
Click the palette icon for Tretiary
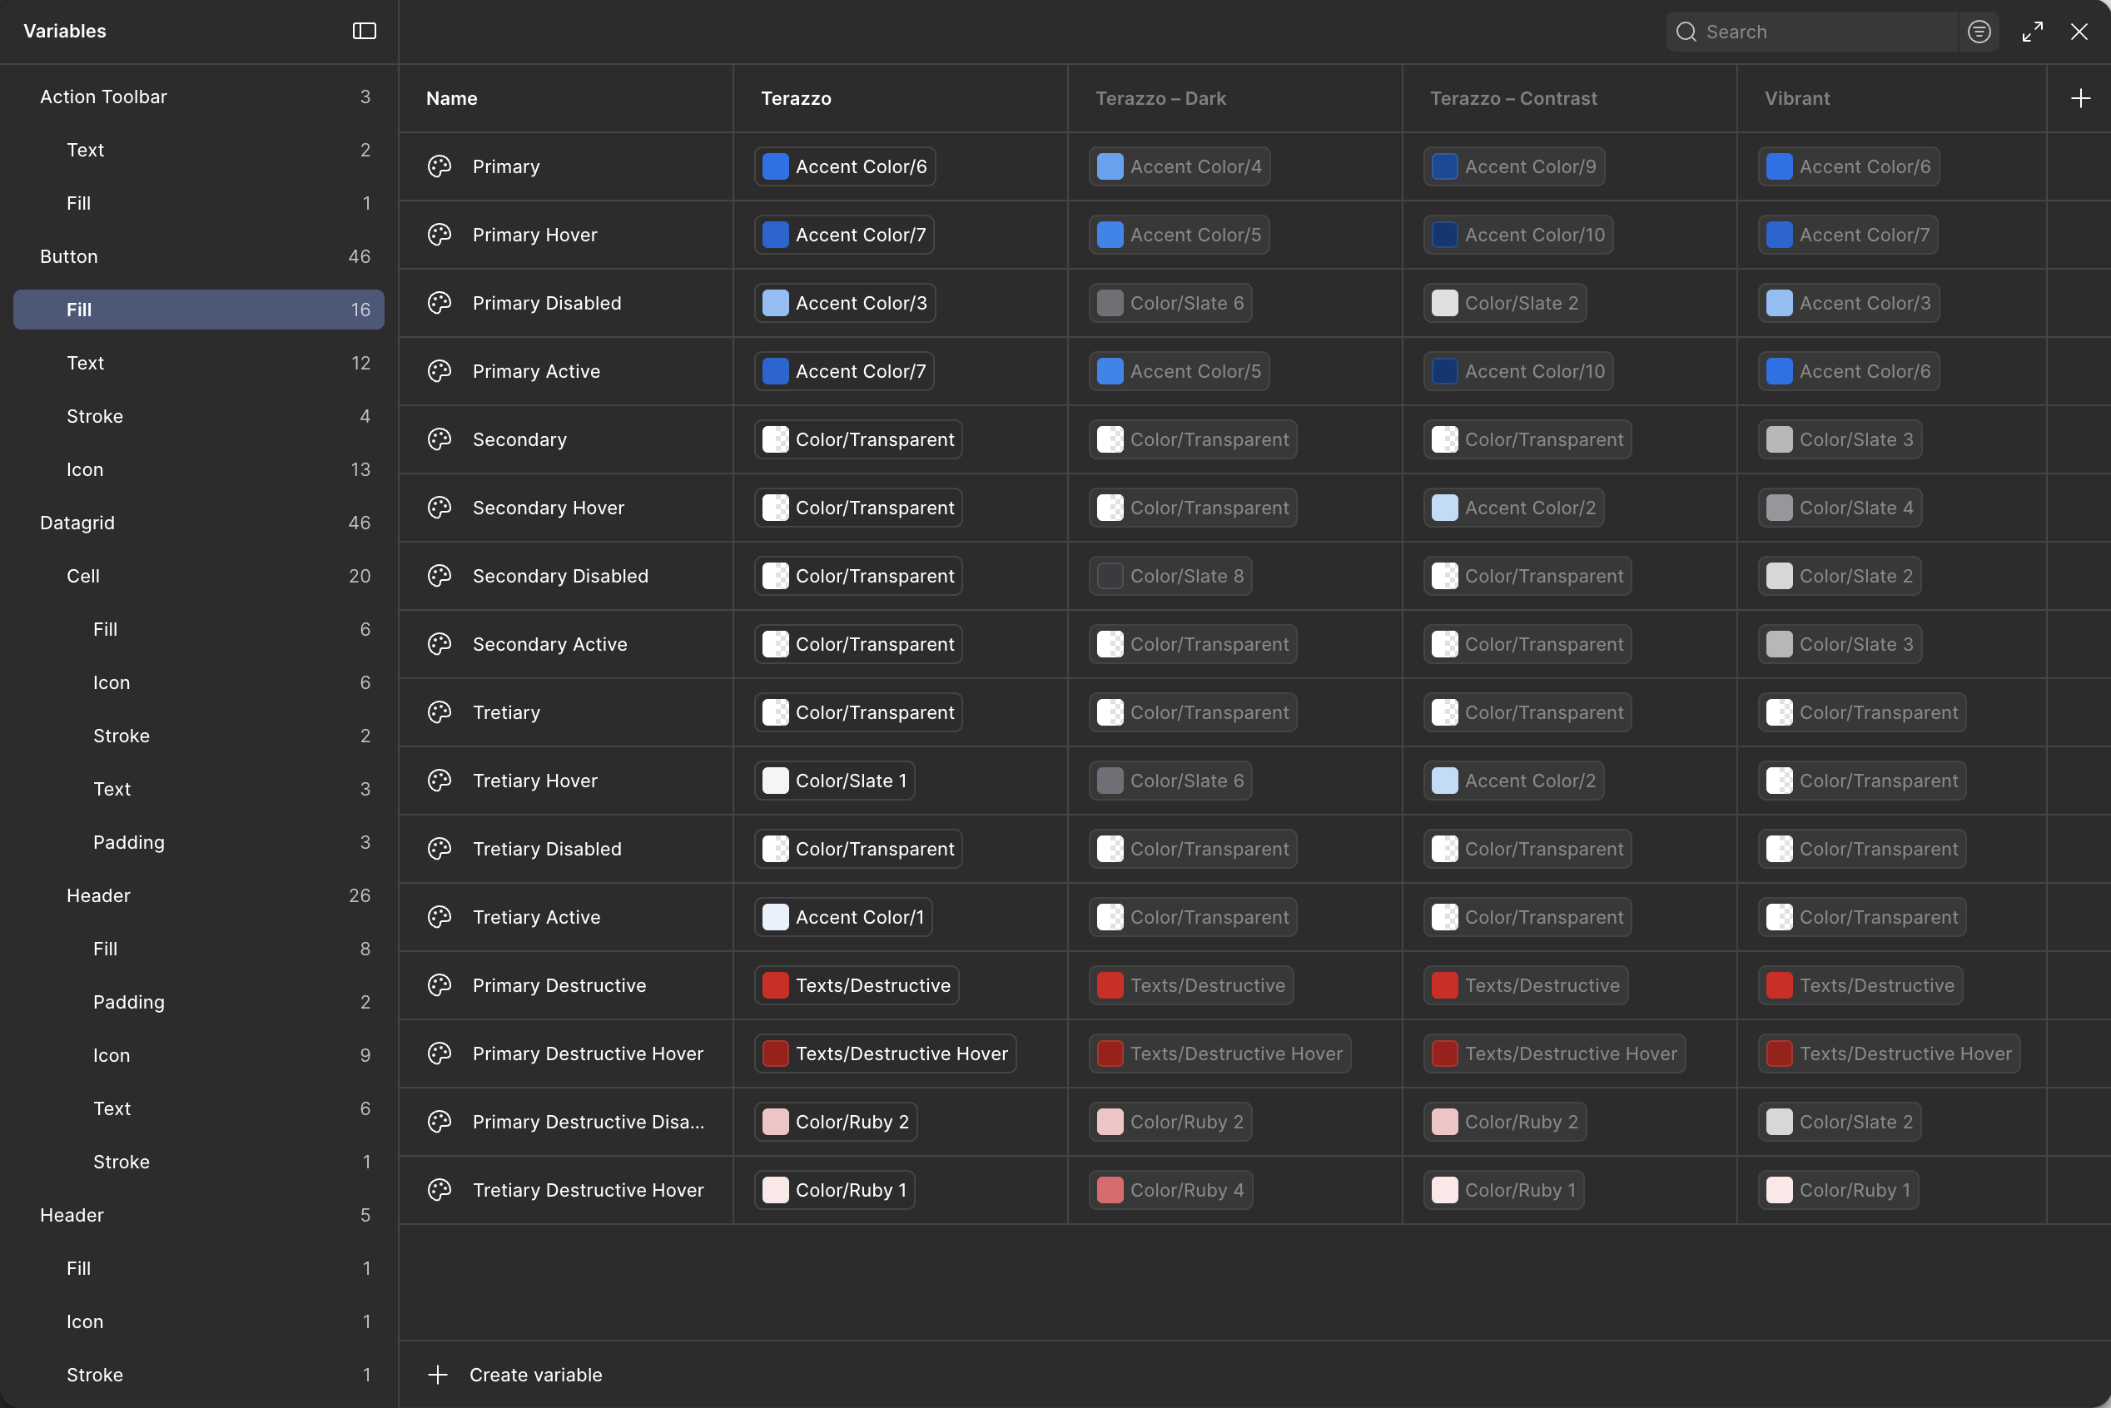[440, 712]
